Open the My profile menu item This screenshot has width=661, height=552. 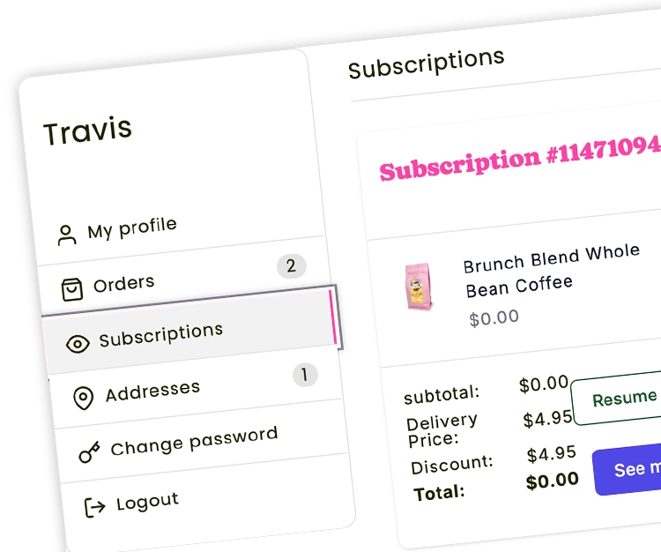pos(132,228)
